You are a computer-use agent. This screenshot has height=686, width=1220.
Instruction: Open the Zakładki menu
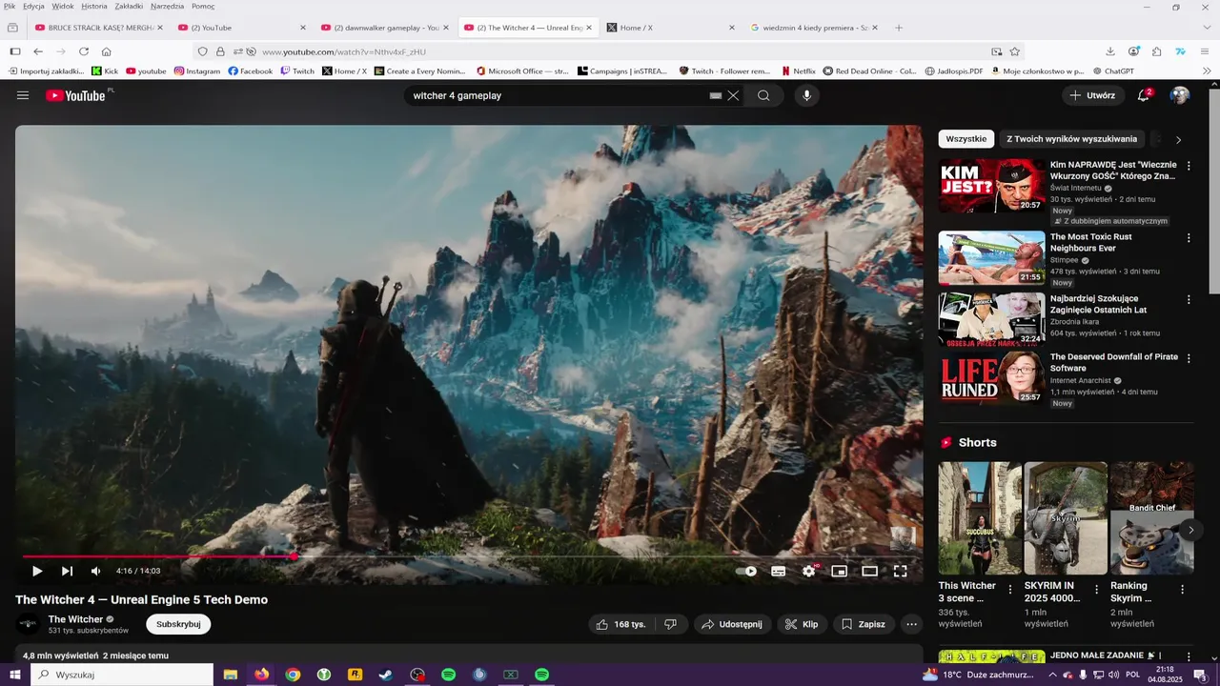[129, 6]
